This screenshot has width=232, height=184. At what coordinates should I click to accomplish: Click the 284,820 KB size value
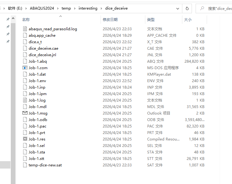(194, 61)
